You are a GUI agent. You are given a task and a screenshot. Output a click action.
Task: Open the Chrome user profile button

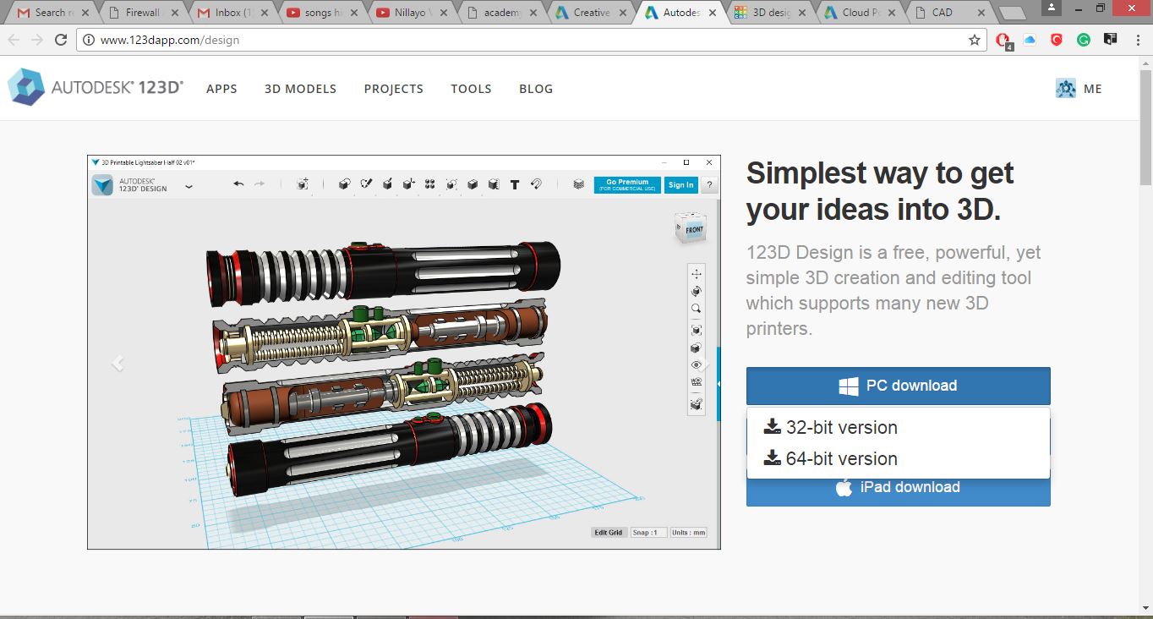[1051, 8]
